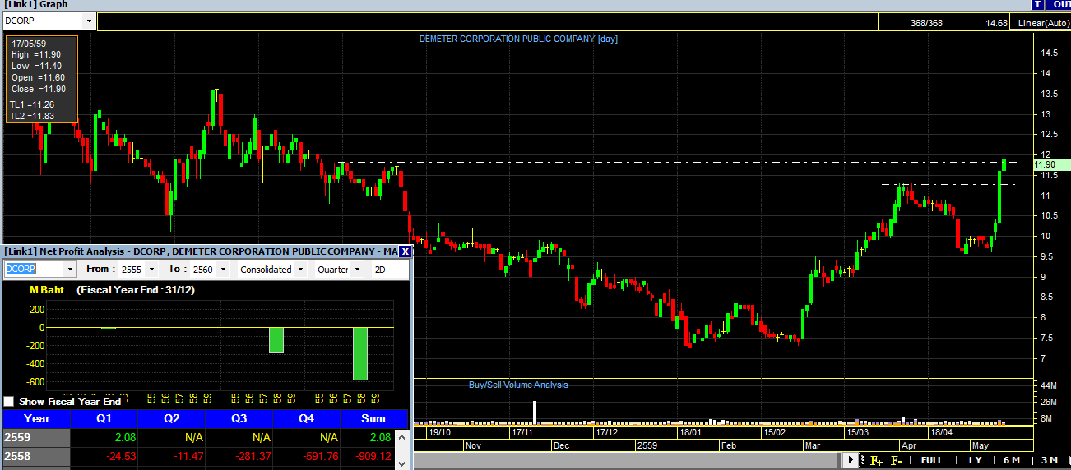Select the 2558 year row
The image size is (1071, 470).
pyautogui.click(x=36, y=455)
